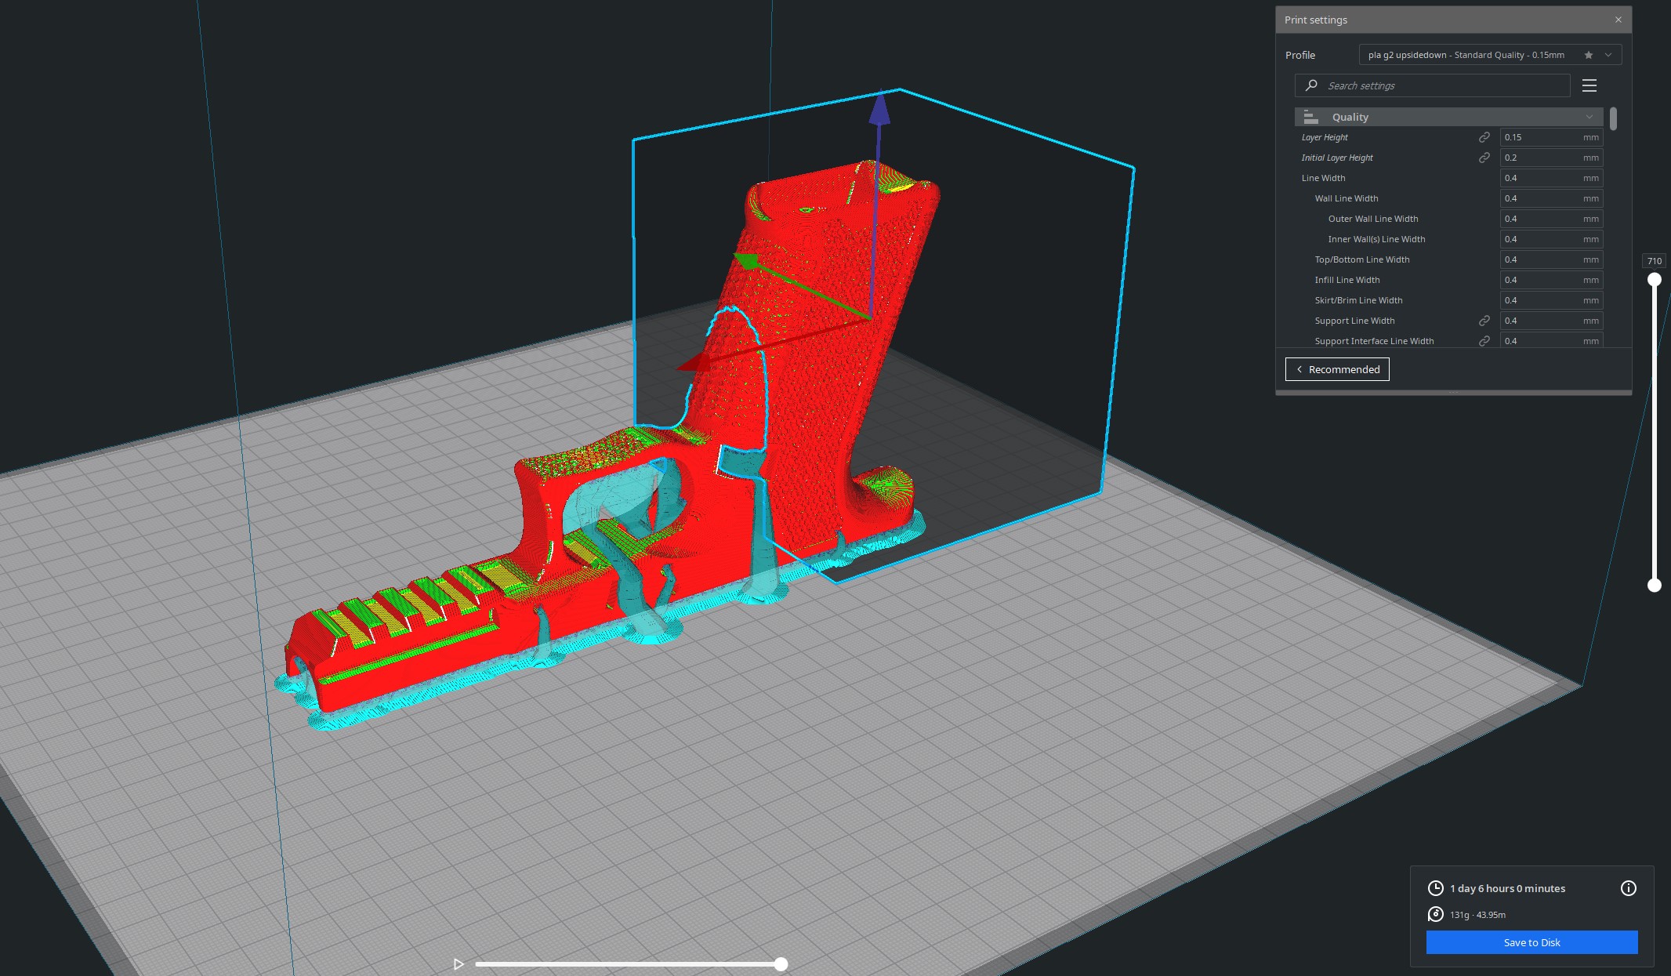This screenshot has height=976, width=1671.
Task: Open the Profile dropdown list
Action: tap(1608, 55)
